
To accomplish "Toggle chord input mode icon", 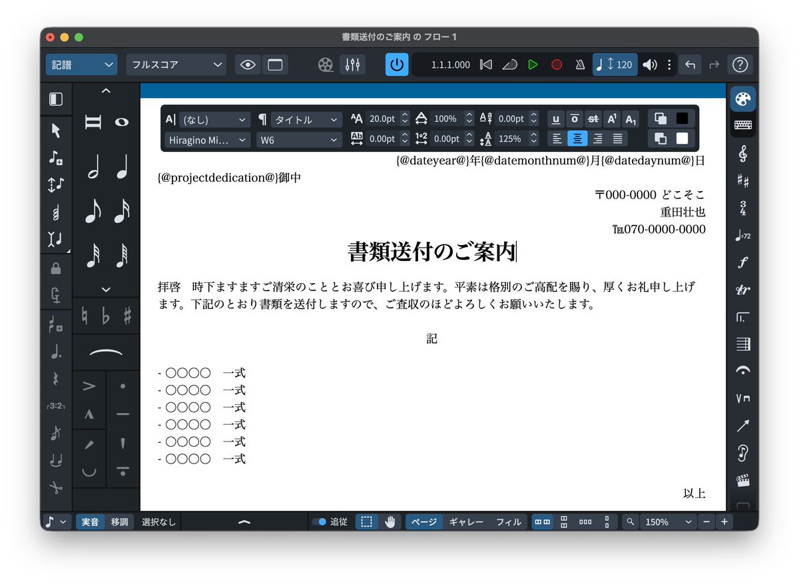I will (x=56, y=212).
